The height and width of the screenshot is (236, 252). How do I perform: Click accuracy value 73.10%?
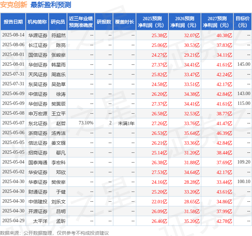86,123
